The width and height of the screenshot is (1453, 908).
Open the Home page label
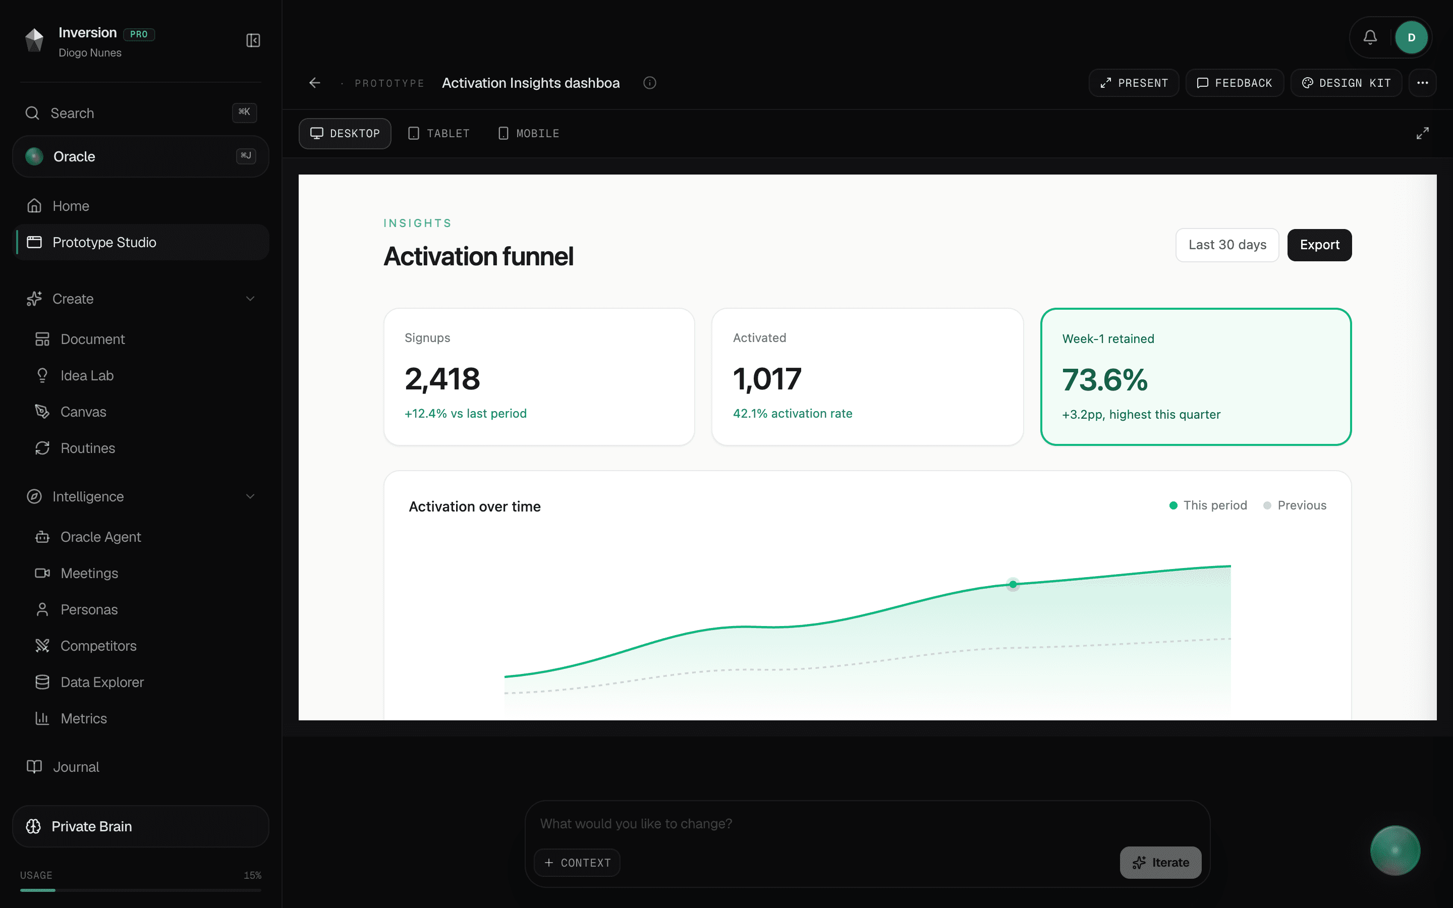(x=71, y=206)
